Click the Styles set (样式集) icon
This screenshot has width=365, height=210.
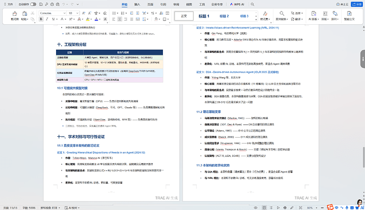pyautogui.click(x=265, y=14)
